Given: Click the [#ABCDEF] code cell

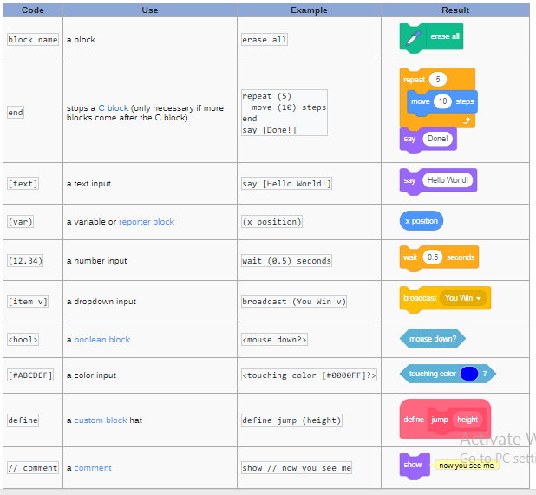Looking at the screenshot, I should (30, 375).
